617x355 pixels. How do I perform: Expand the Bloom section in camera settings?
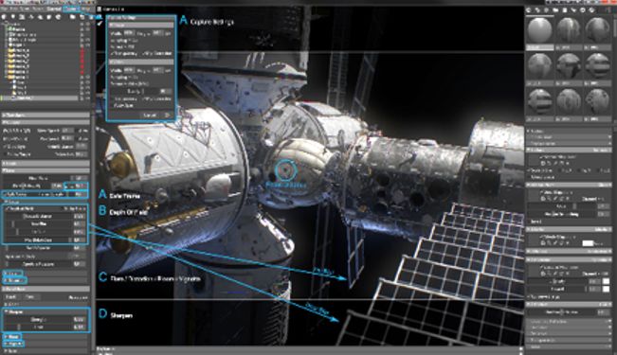click(x=11, y=337)
